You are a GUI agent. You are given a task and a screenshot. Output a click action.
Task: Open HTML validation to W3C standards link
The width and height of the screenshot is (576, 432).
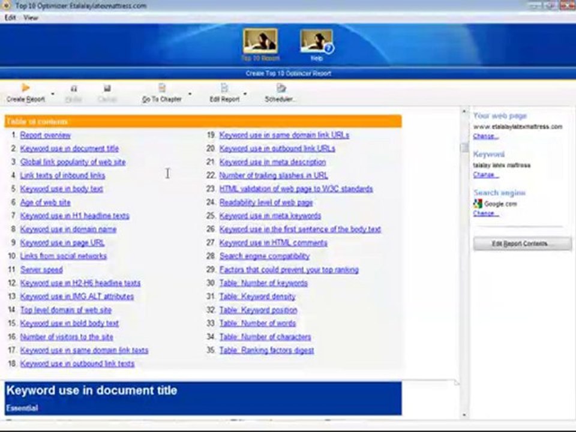tap(296, 189)
